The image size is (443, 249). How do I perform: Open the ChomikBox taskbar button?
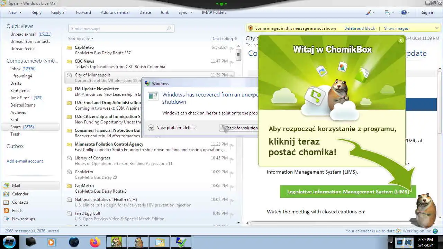[x=116, y=242]
